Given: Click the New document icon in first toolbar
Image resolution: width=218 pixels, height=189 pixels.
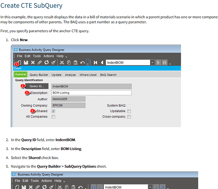Looking at the screenshot, I should pos(19,62).
